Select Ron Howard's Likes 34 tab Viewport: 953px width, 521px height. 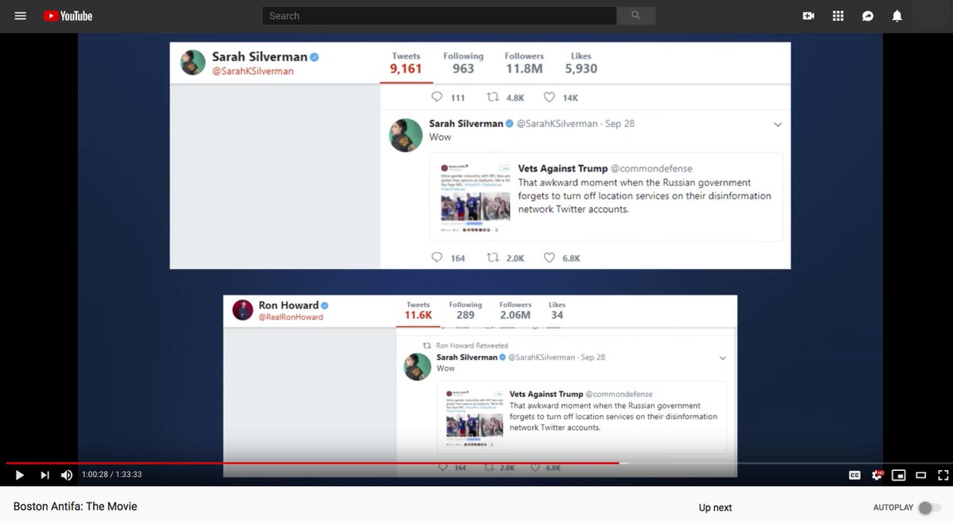point(557,311)
